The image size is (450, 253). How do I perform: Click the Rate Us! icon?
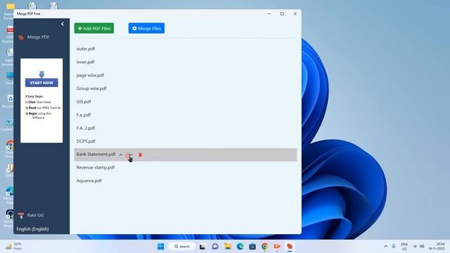coord(21,216)
